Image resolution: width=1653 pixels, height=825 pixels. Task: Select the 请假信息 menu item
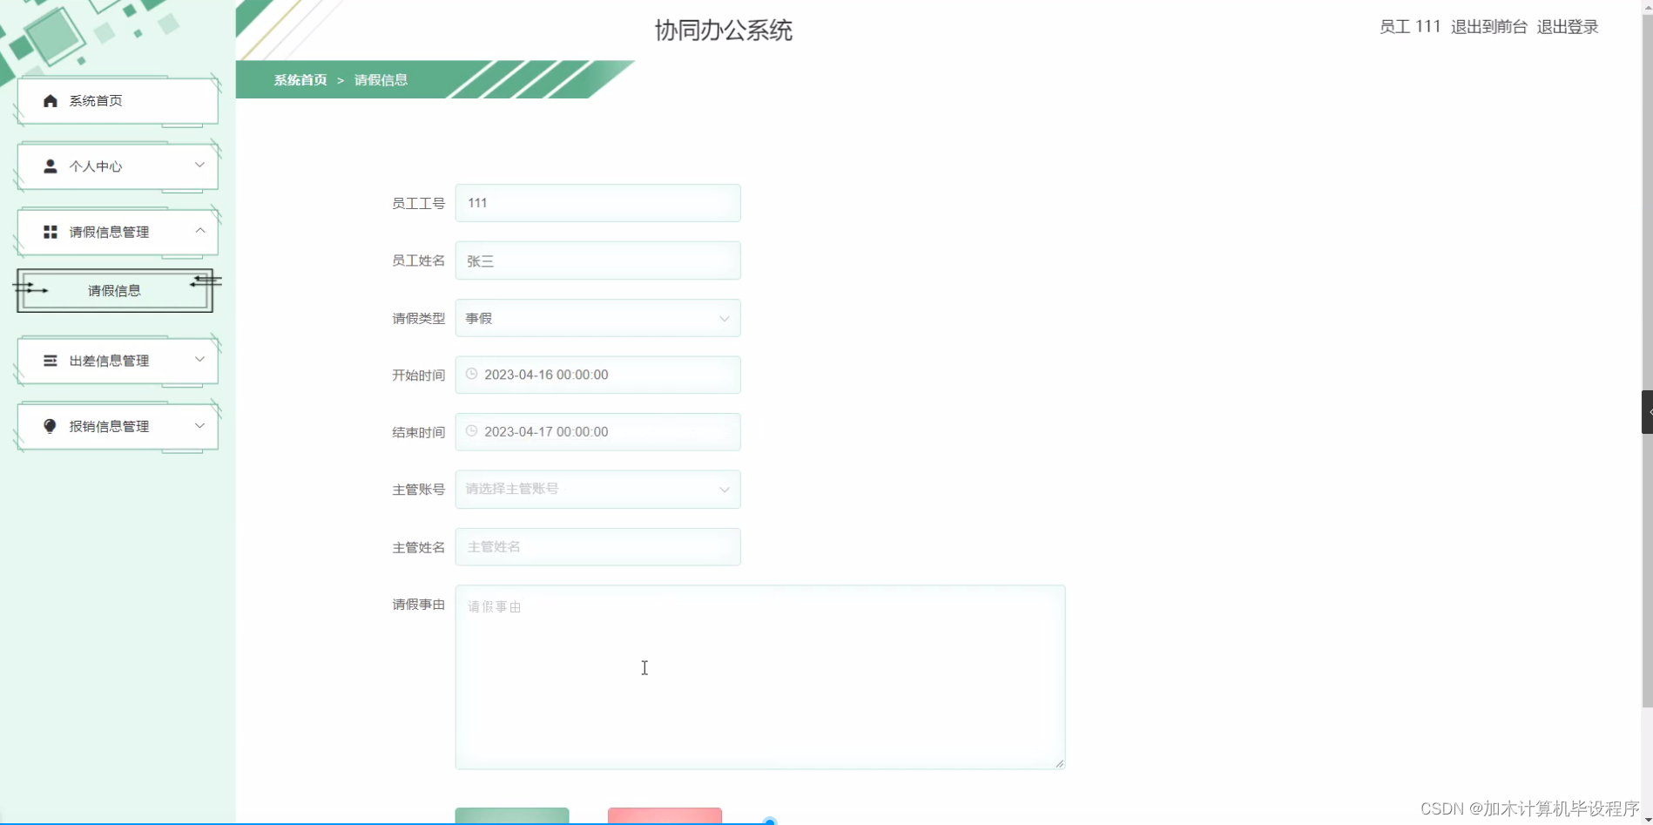115,290
